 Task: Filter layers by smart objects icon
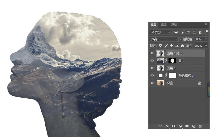[200, 32]
